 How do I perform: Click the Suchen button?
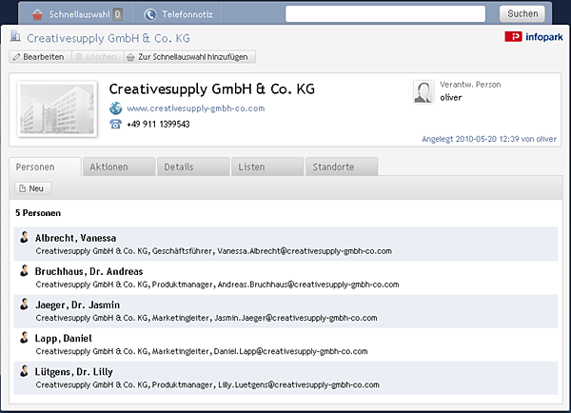[x=522, y=14]
